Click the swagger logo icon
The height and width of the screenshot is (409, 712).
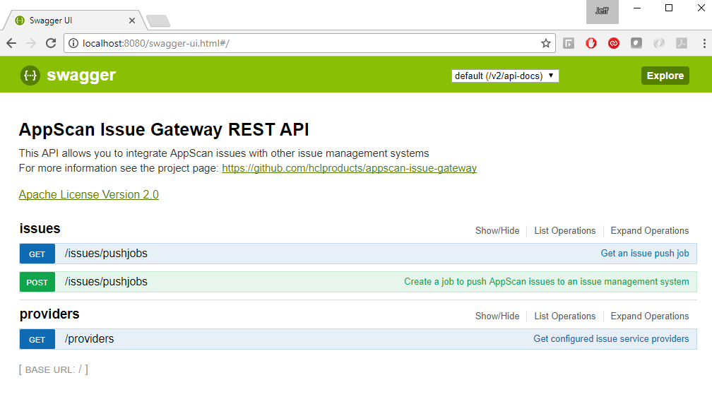[x=30, y=76]
